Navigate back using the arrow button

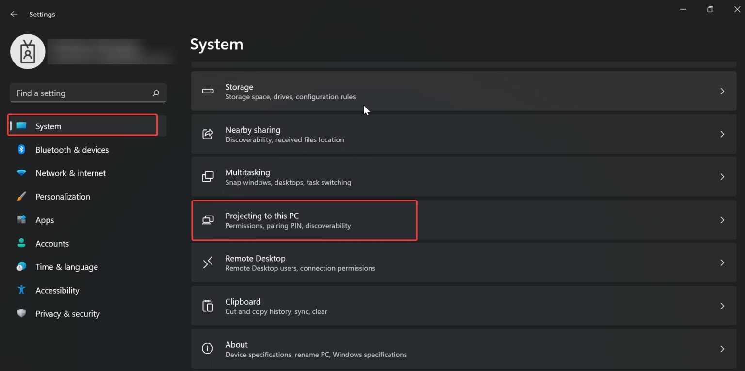[14, 14]
